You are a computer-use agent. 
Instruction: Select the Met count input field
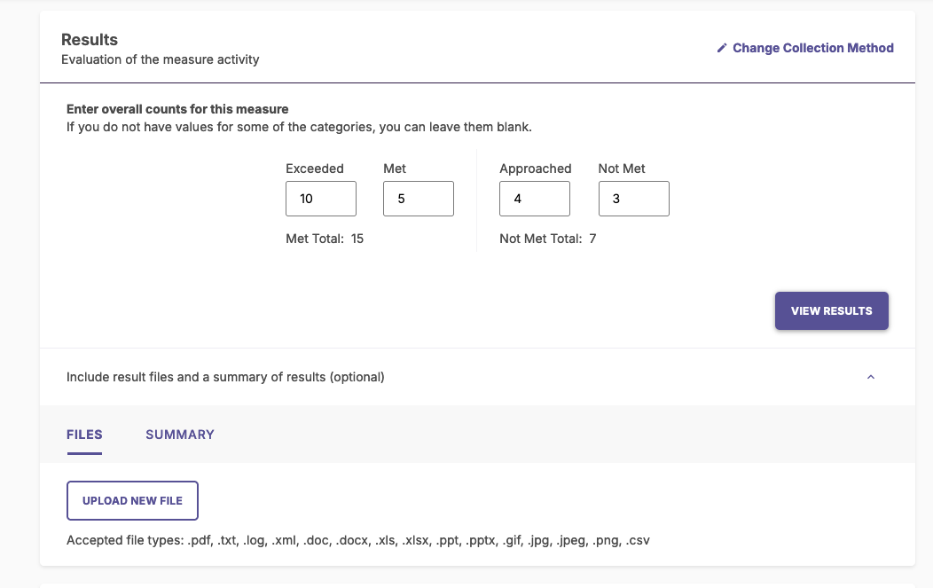(419, 199)
